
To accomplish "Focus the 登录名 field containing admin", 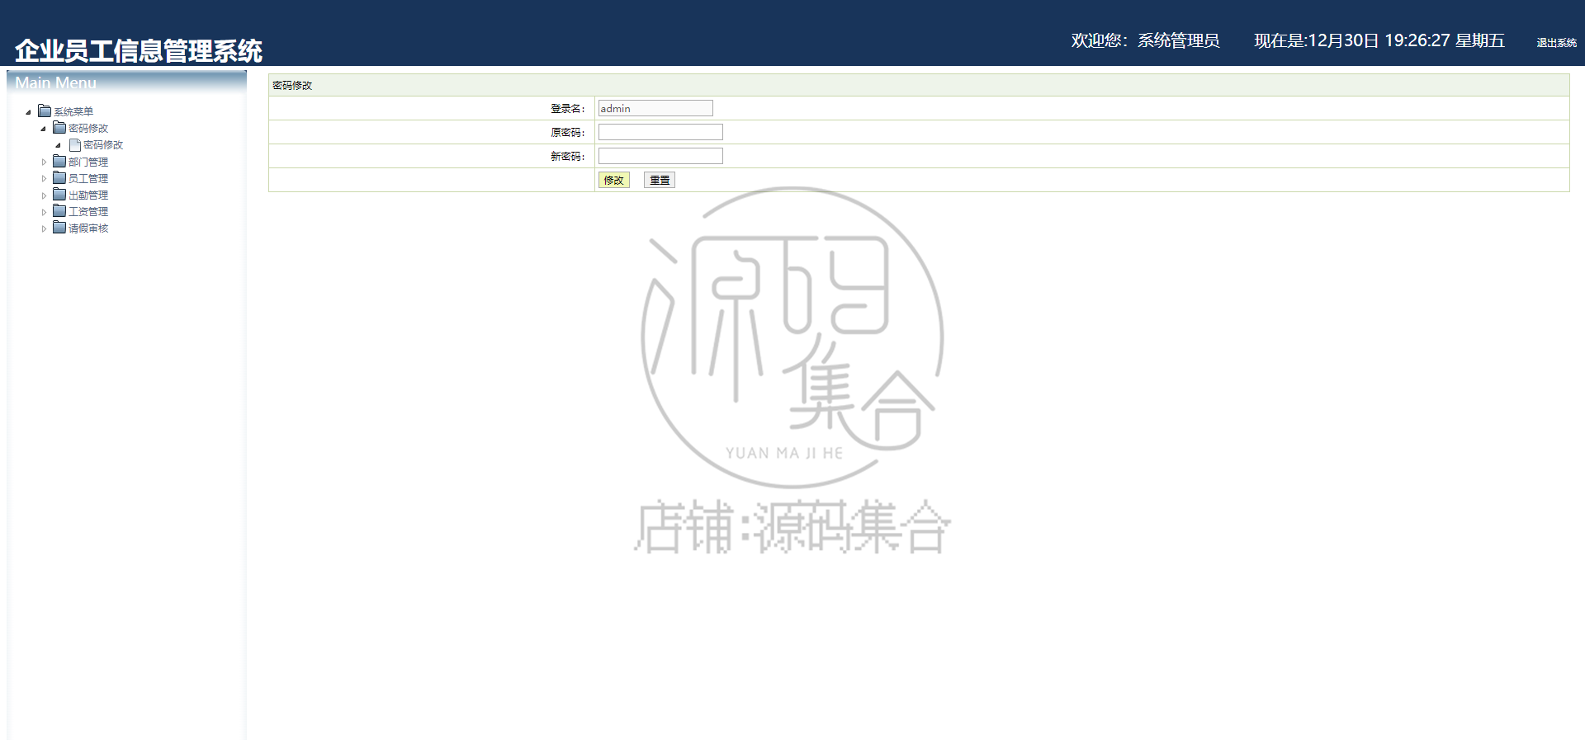I will click(655, 108).
